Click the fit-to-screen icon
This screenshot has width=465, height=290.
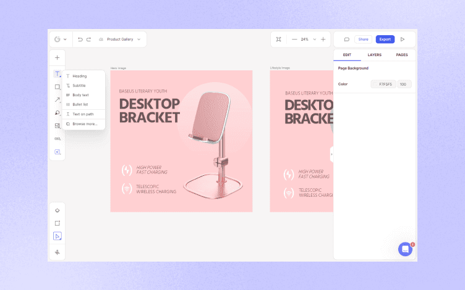pos(278,39)
